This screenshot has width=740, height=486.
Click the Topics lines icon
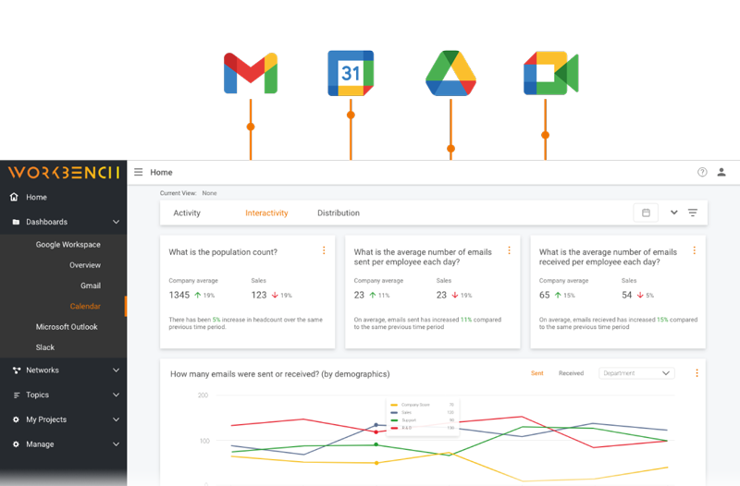[17, 395]
